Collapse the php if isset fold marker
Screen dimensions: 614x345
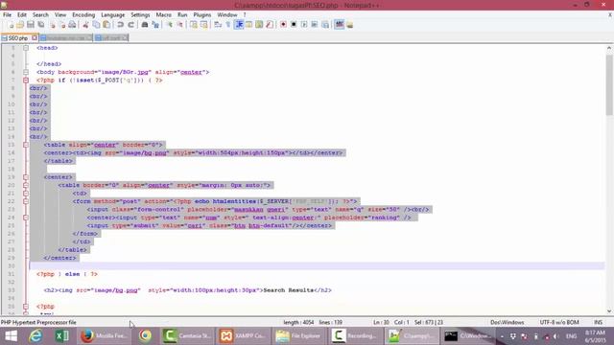[26, 80]
